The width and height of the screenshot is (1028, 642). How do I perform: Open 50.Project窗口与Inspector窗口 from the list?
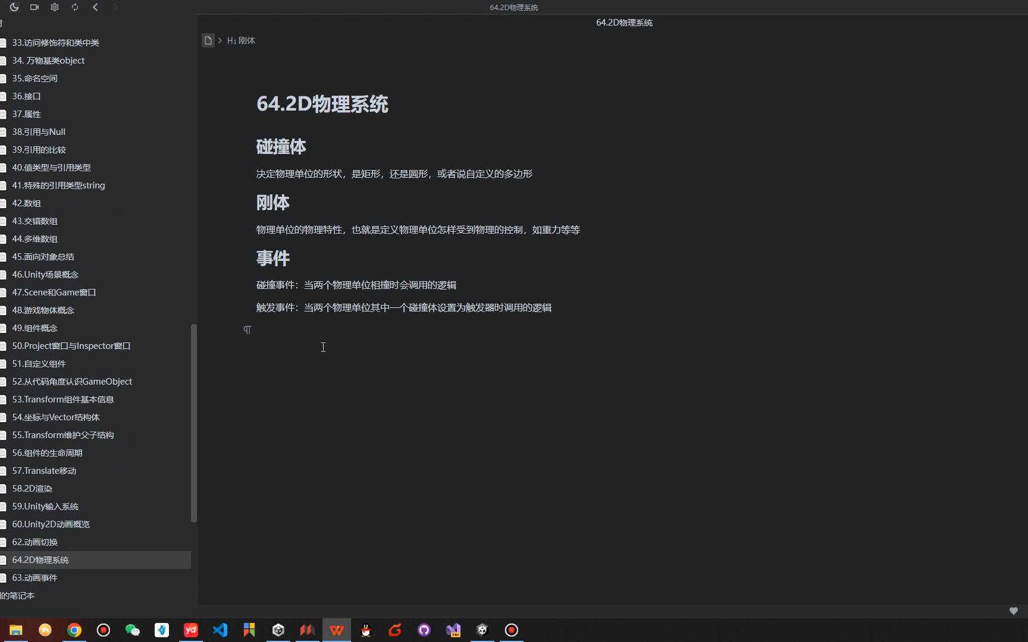coord(71,345)
